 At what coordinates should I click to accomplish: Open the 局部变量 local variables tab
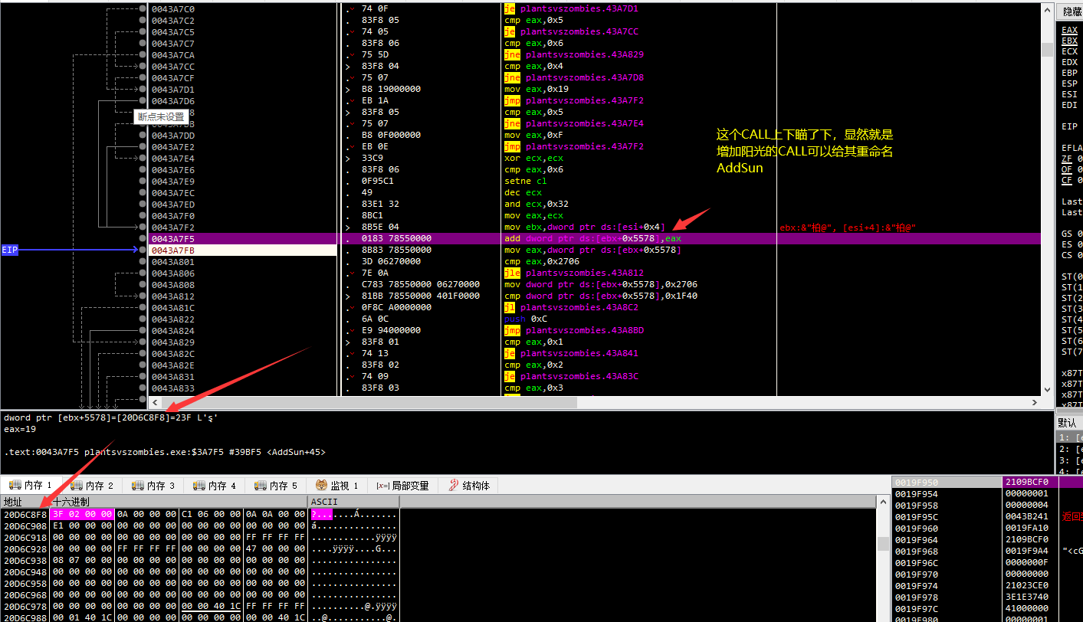pyautogui.click(x=402, y=486)
